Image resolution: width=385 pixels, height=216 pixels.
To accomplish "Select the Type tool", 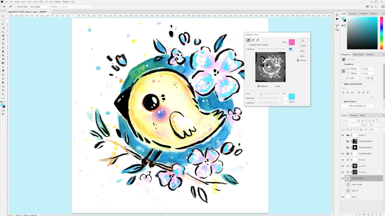I will click(x=3, y=79).
